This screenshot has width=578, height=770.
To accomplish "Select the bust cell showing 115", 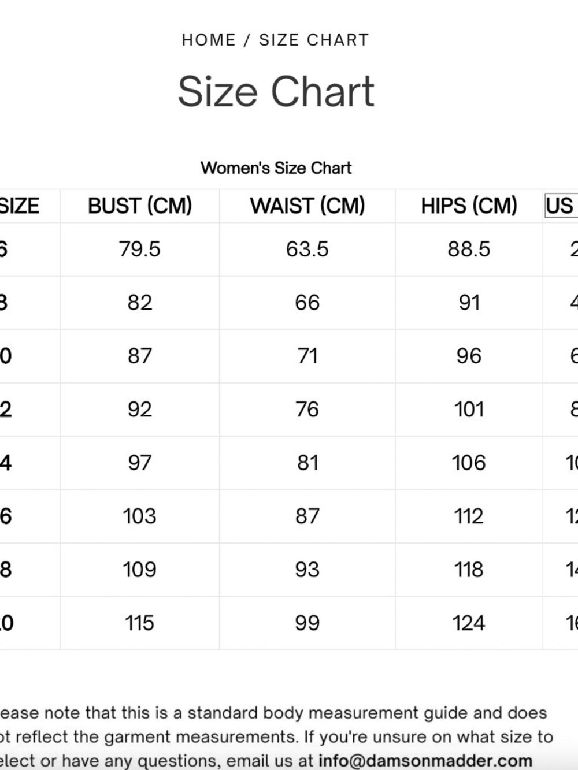I will coord(140,623).
